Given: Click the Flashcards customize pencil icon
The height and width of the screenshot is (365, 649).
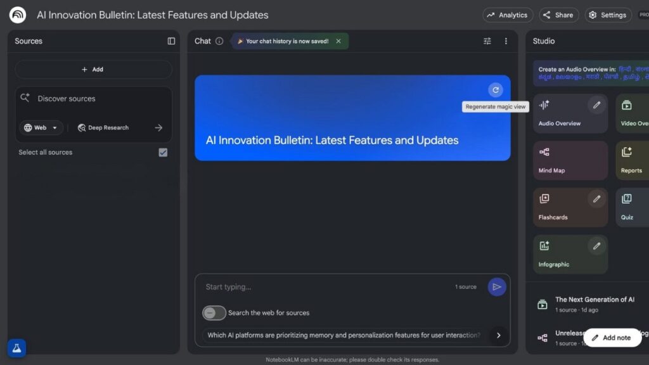Looking at the screenshot, I should [596, 199].
